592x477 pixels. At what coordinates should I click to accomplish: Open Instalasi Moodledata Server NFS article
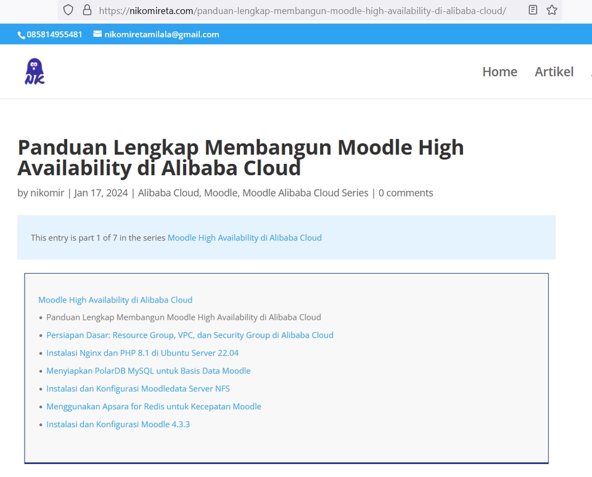pyautogui.click(x=138, y=389)
